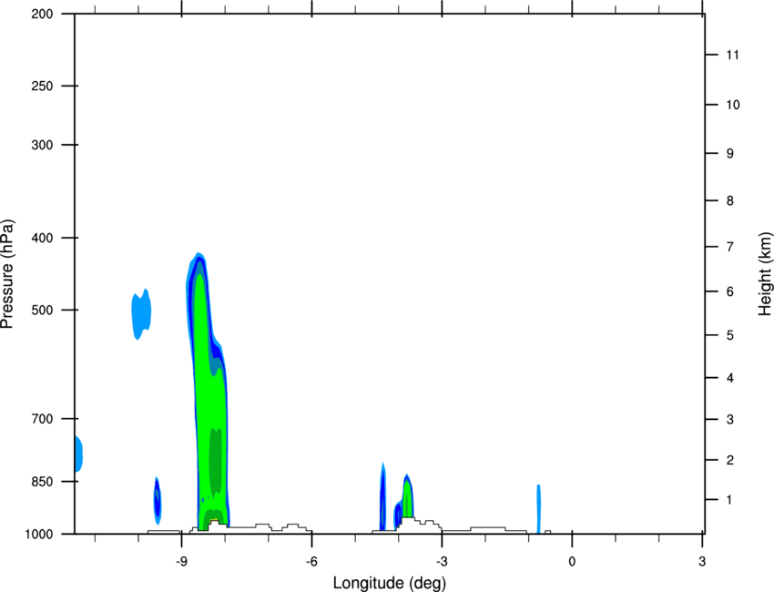The image size is (774, 592).
Task: Click the small green contour near -3.8 longitude
Action: tap(407, 496)
